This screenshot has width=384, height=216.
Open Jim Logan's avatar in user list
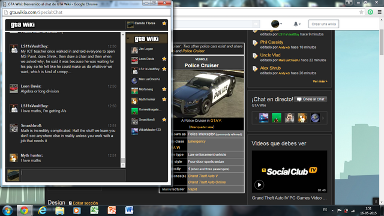[134, 50]
